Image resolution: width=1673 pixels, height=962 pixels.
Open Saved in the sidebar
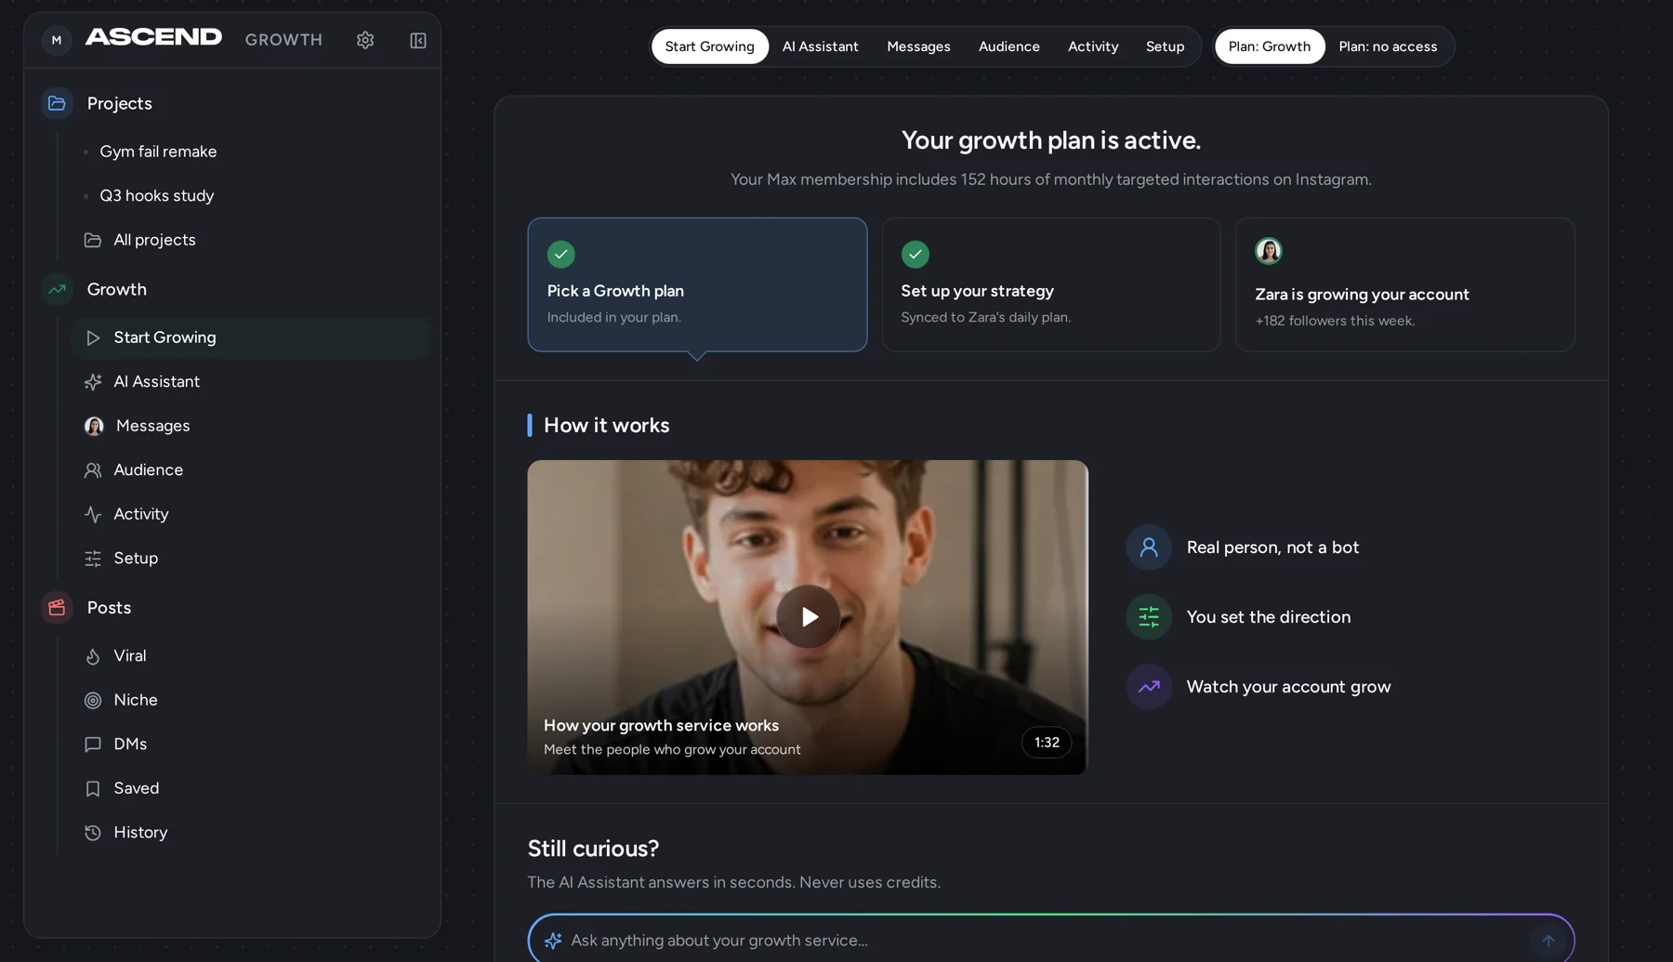point(252,788)
